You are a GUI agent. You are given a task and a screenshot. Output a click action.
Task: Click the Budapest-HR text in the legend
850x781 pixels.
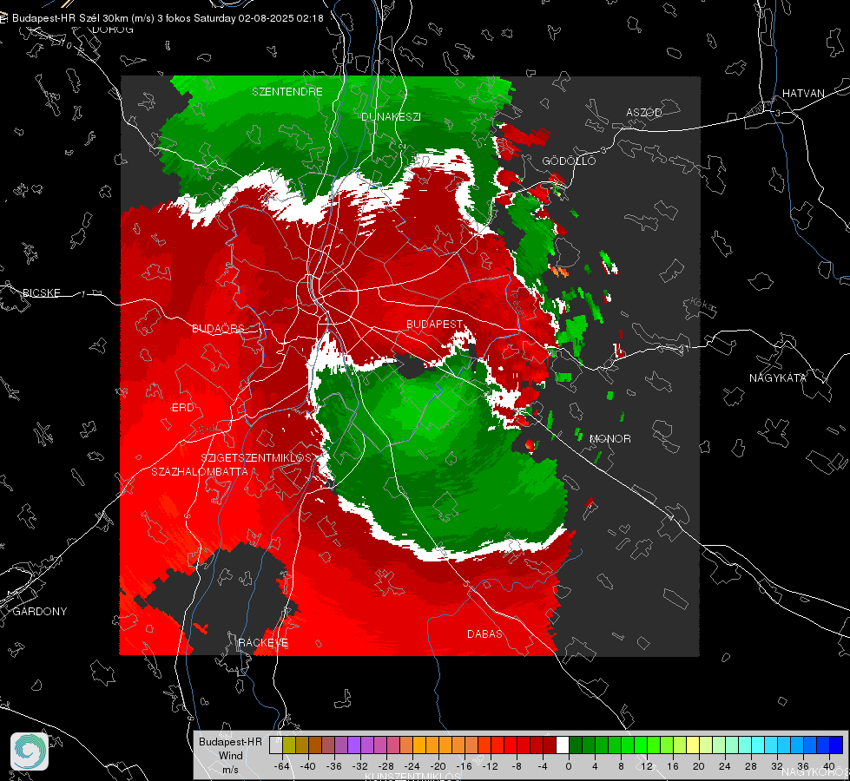pyautogui.click(x=230, y=741)
